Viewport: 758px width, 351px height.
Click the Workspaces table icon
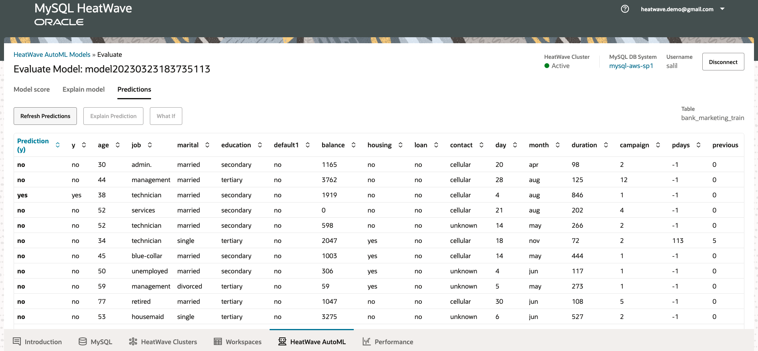point(218,341)
